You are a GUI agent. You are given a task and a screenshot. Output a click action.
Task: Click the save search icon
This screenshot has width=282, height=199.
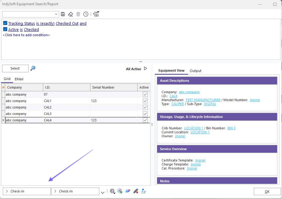tap(63, 14)
